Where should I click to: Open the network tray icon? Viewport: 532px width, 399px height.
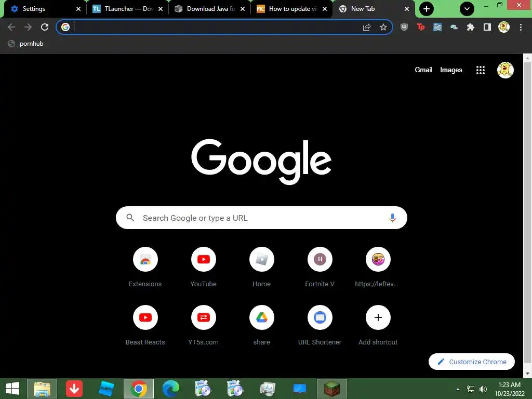[471, 389]
